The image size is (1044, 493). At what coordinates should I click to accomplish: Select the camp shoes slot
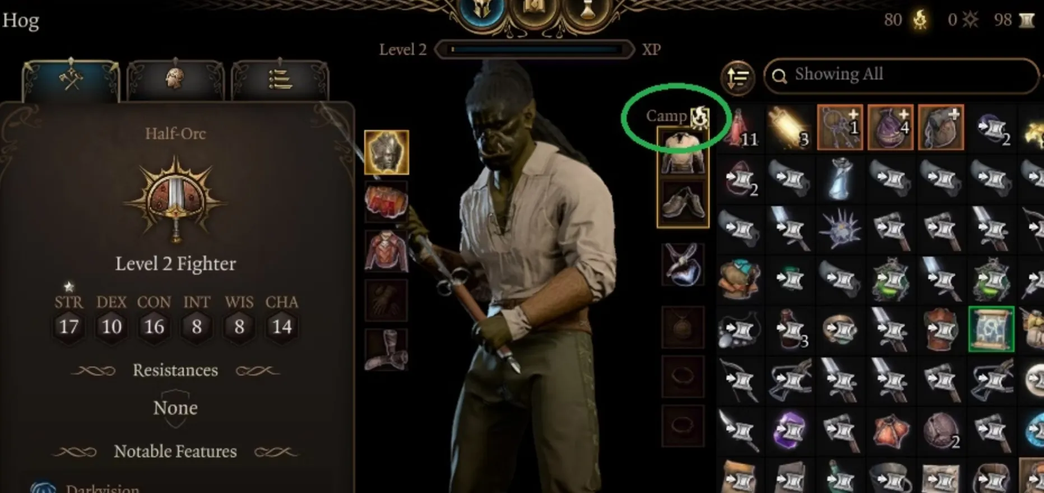tap(683, 202)
